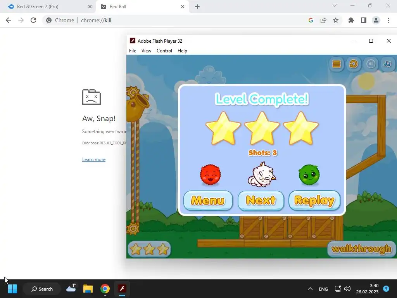The height and width of the screenshot is (298, 397).
Task: Bookmark this tab with star icon
Action: tap(336, 20)
